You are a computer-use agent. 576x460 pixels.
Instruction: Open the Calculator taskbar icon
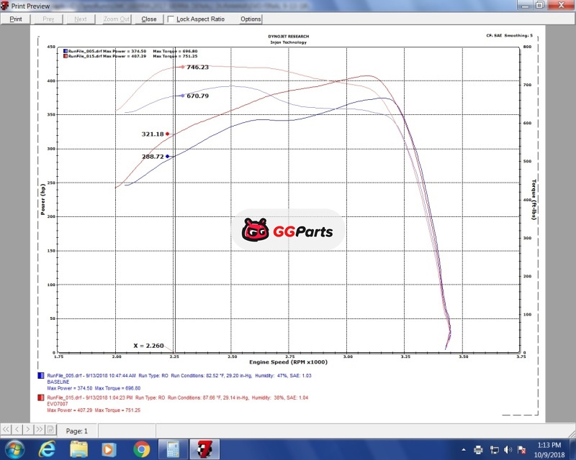click(173, 449)
